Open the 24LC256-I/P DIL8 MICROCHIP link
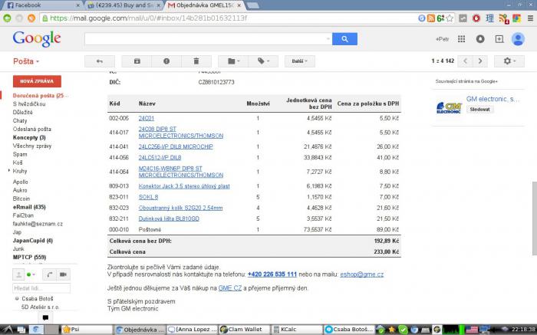The image size is (537, 335). coord(176,146)
